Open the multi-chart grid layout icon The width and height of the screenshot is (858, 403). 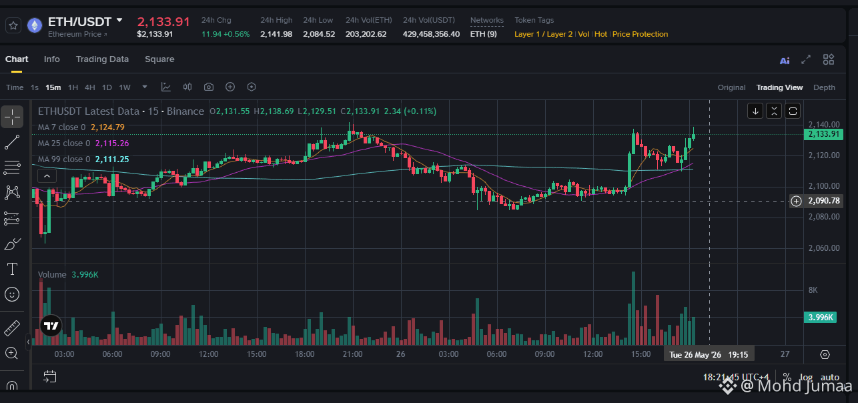click(829, 59)
